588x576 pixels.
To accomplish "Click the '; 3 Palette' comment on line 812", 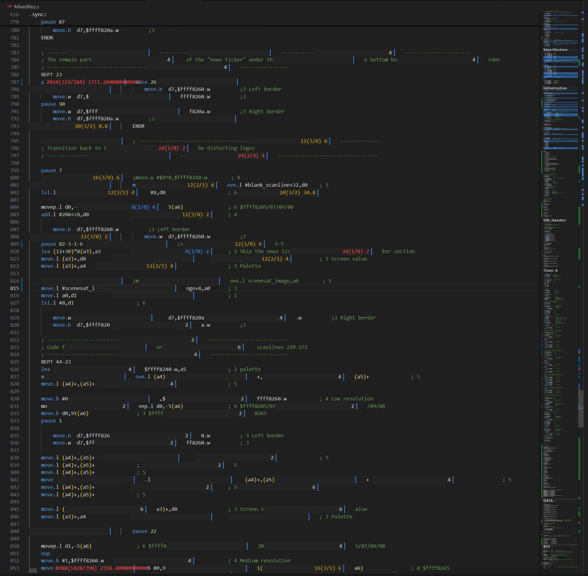I will [x=245, y=266].
